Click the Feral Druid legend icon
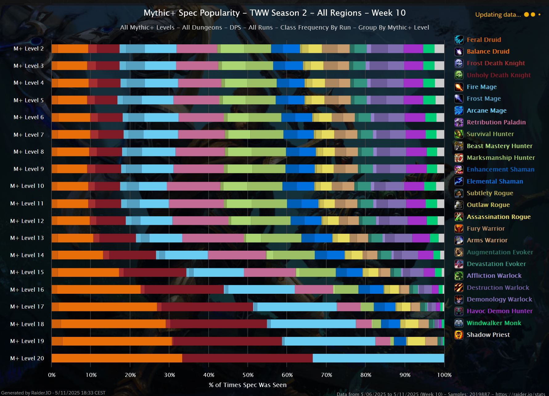The width and height of the screenshot is (549, 396). 459,40
